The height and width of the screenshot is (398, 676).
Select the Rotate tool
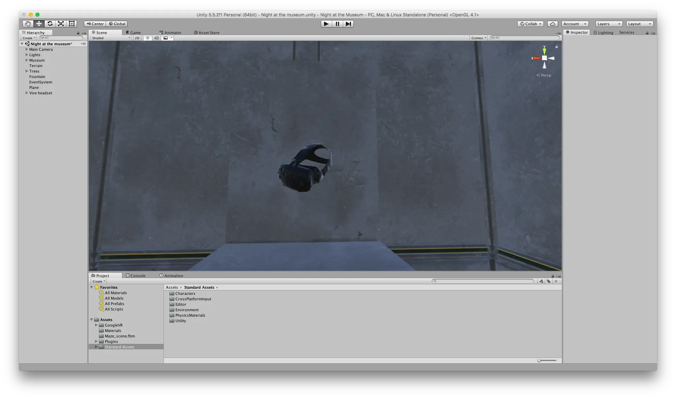pos(50,24)
